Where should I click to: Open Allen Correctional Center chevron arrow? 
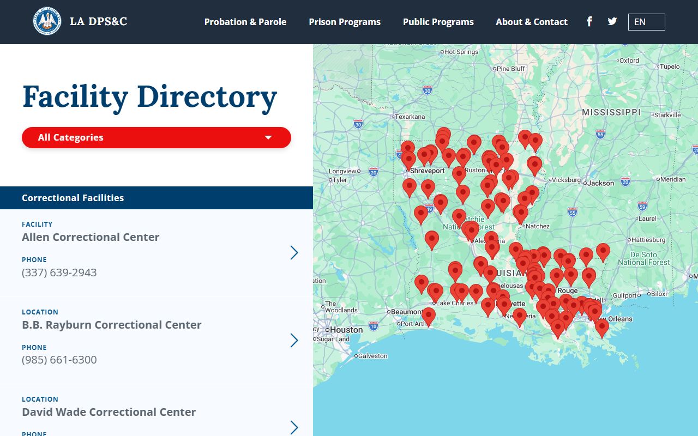click(294, 252)
